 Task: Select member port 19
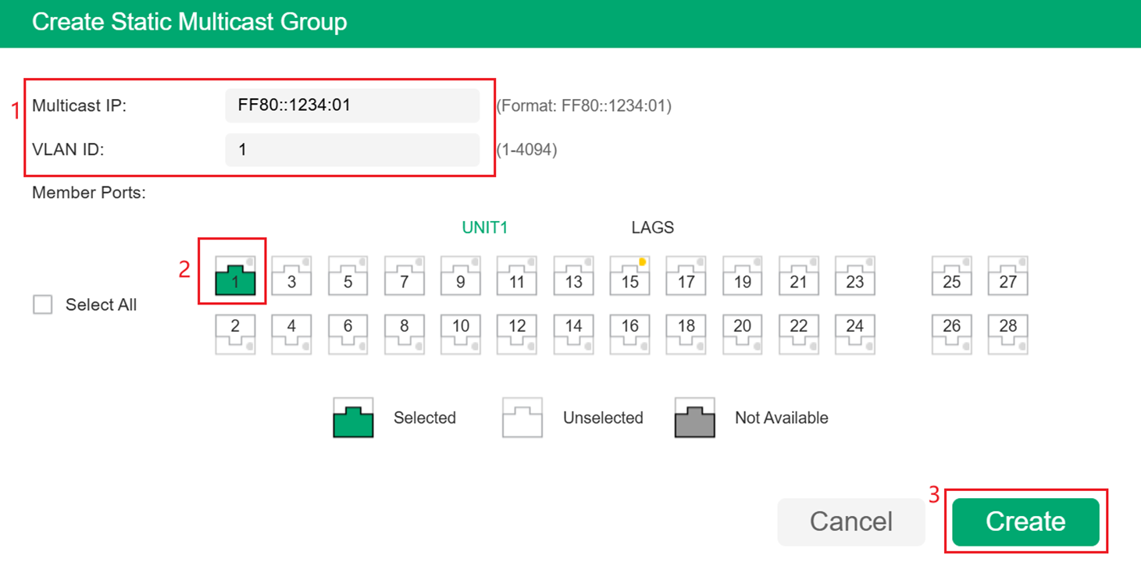click(742, 276)
